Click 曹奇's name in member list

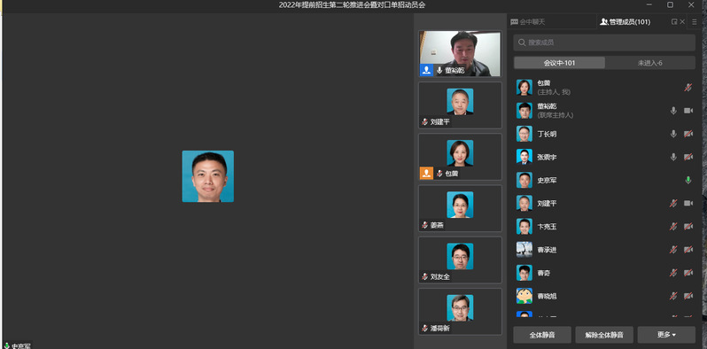click(543, 273)
